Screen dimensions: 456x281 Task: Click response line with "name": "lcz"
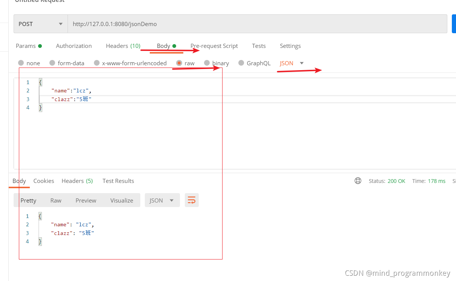click(72, 224)
